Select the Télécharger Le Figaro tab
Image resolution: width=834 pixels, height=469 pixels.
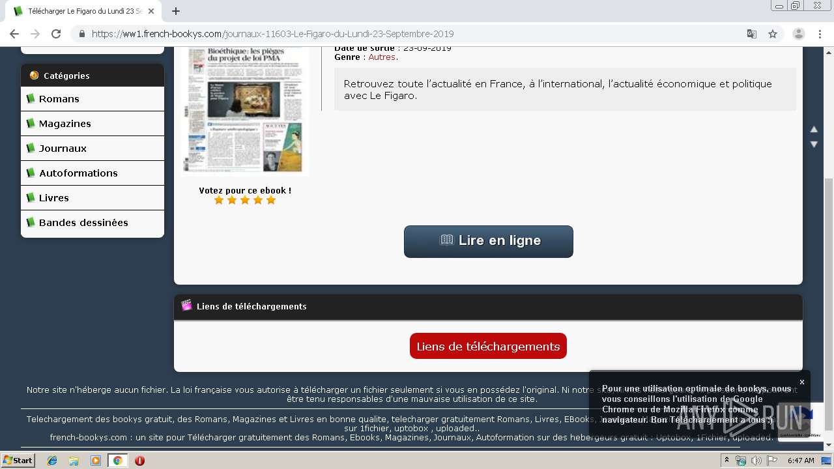point(85,11)
